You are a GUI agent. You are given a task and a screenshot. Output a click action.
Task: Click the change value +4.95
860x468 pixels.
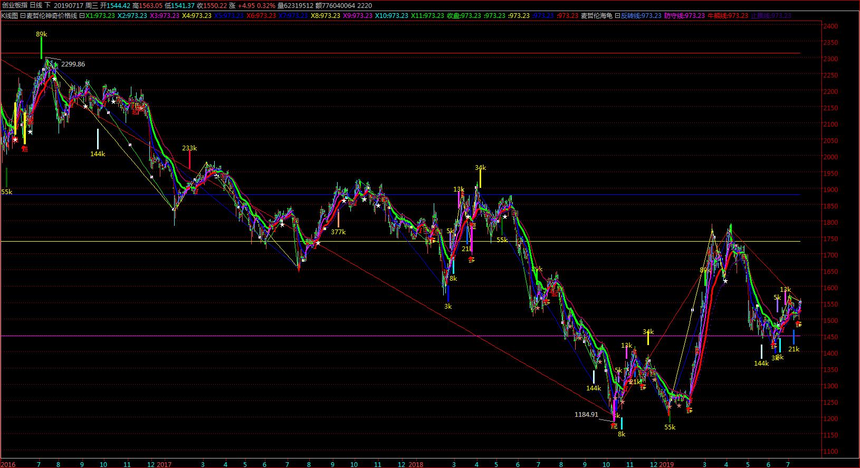click(246, 5)
